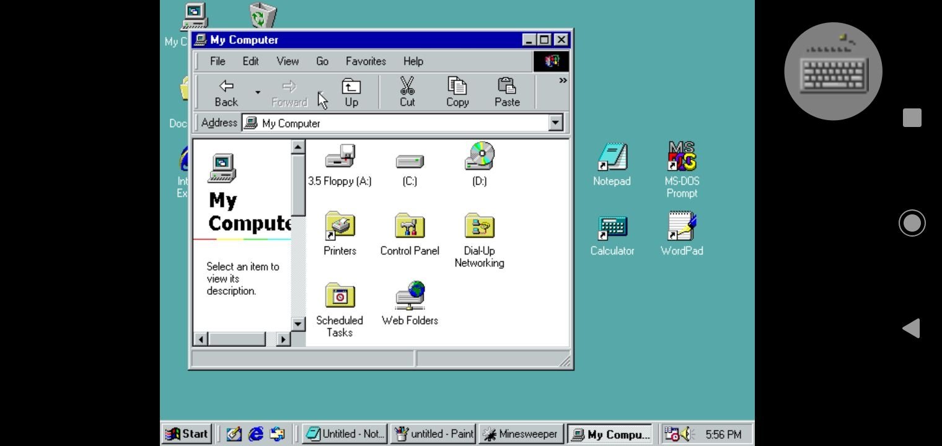Click the Start button
Viewport: 942px width, 446px height.
[187, 434]
